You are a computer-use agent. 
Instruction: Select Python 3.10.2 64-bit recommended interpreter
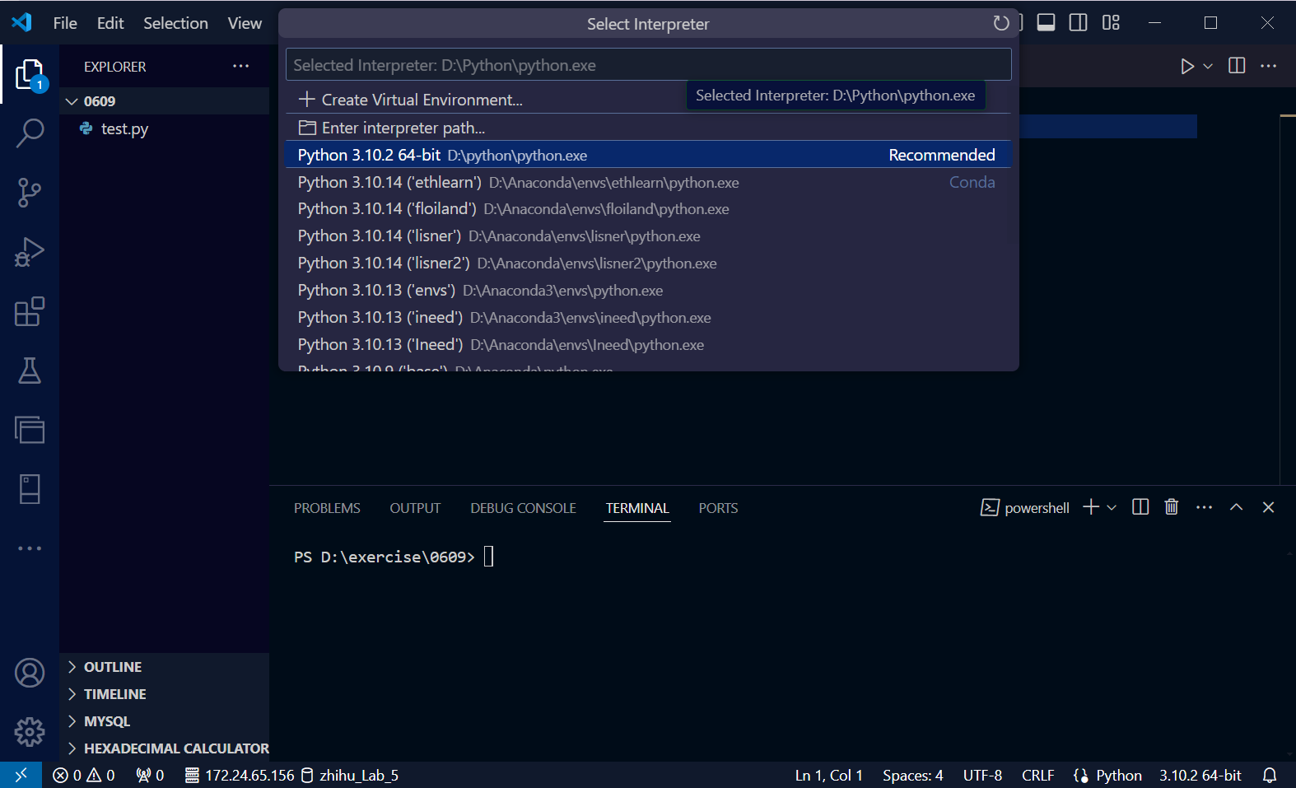click(x=648, y=155)
